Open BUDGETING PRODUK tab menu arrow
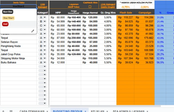The image size is (174, 112). coord(85,111)
